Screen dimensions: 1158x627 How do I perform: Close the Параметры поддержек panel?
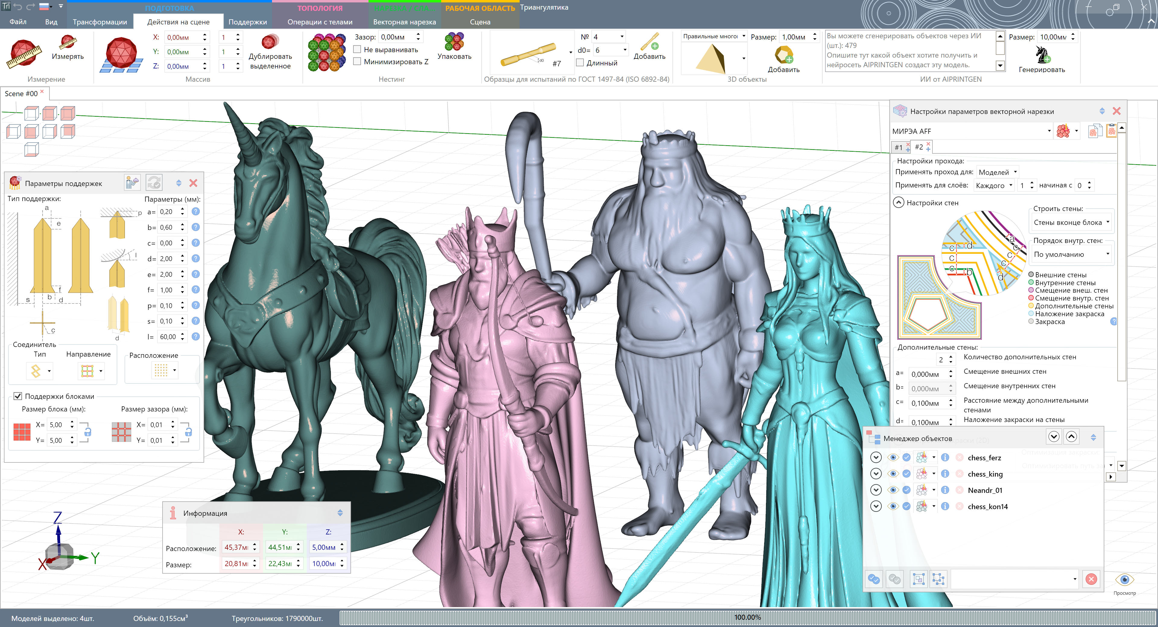[193, 183]
